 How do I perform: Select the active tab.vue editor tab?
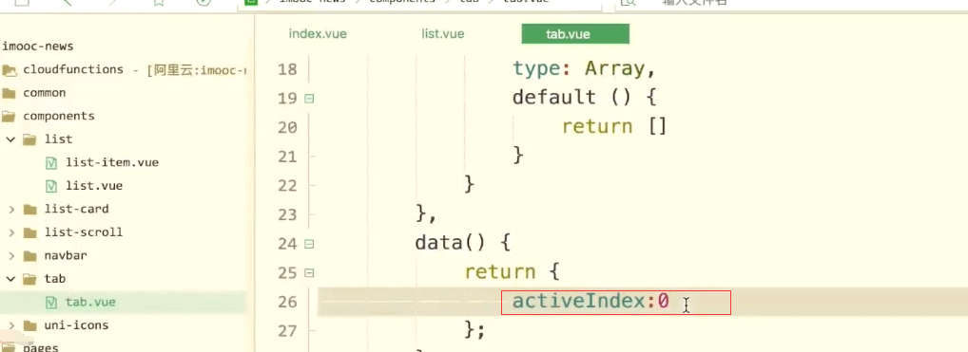tap(575, 34)
